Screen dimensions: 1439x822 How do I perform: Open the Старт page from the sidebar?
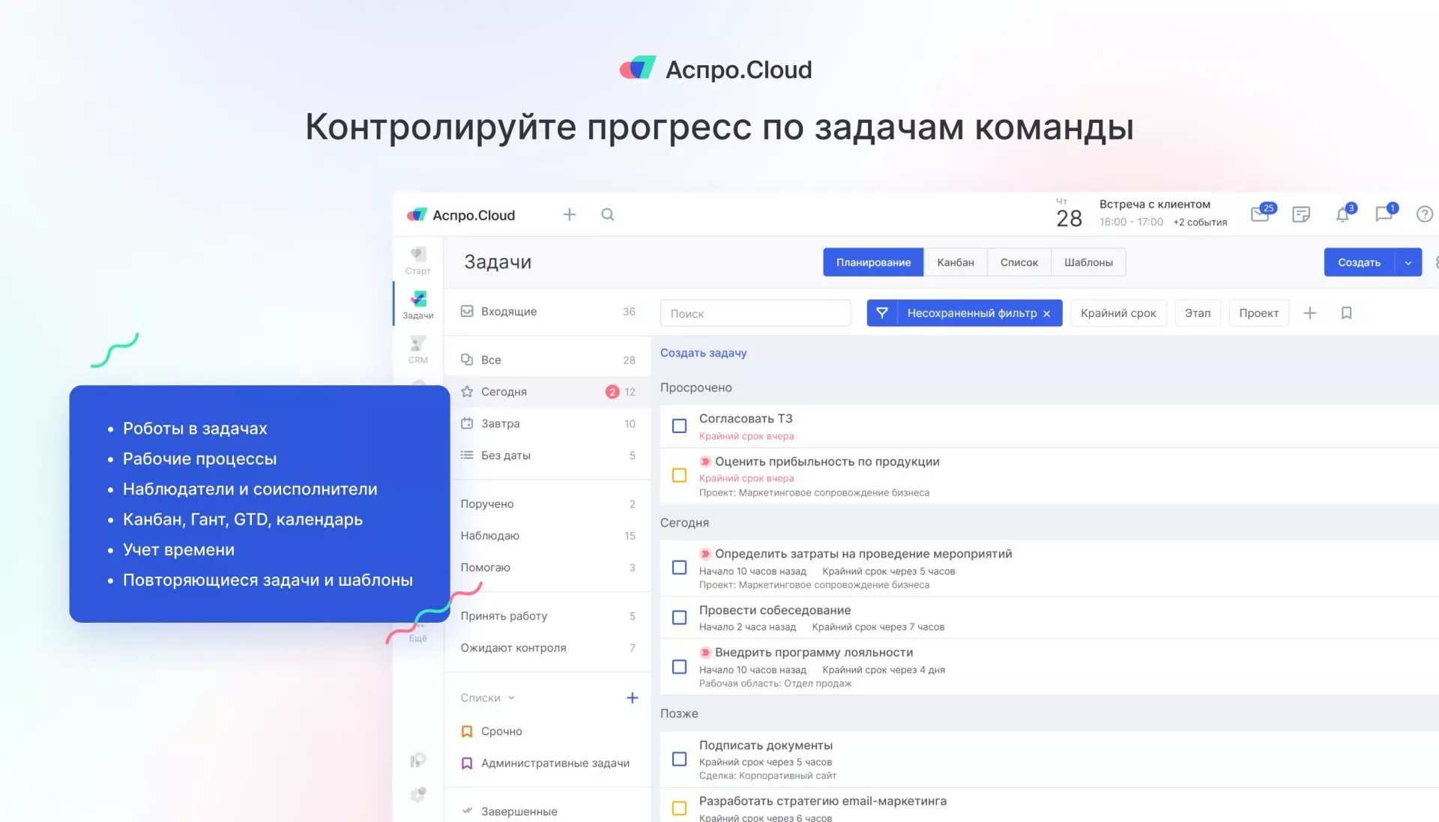(417, 261)
